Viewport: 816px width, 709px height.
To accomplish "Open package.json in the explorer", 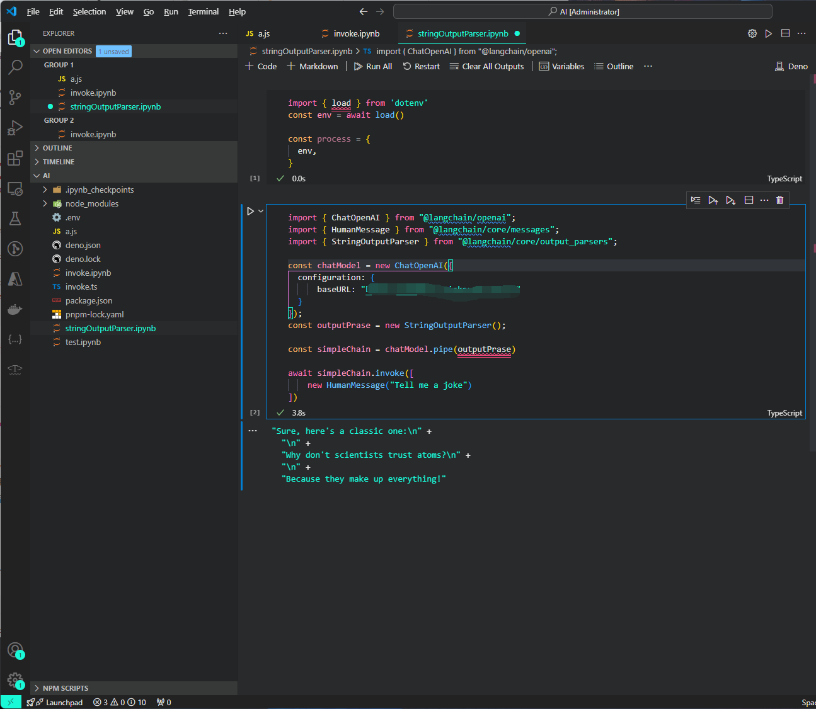I will pyautogui.click(x=134, y=300).
